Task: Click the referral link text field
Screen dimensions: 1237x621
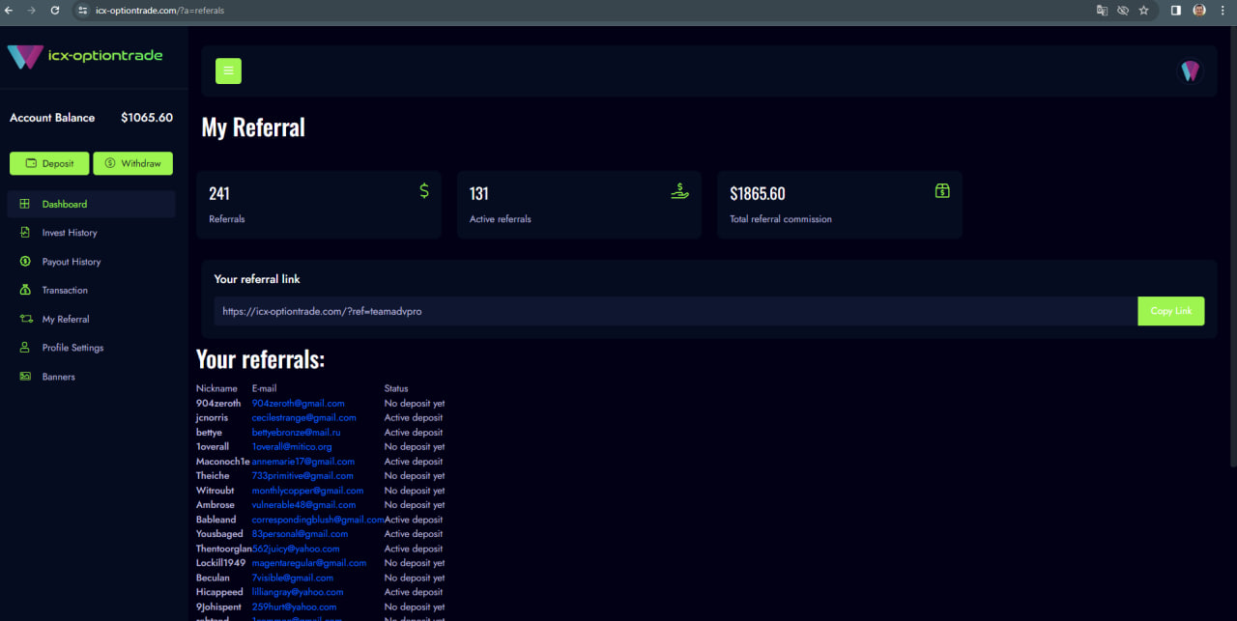Action: (x=675, y=311)
